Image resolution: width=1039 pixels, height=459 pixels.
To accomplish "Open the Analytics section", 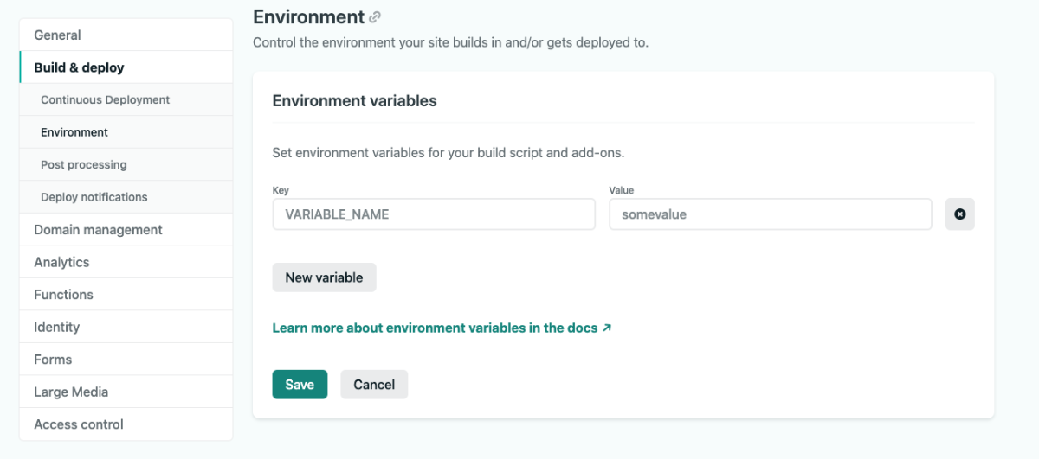I will coord(126,262).
